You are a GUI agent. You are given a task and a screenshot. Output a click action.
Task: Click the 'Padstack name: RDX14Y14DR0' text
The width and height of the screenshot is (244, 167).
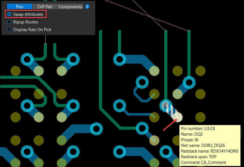210,151
